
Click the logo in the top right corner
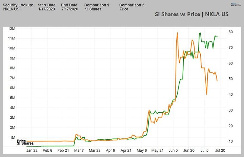point(236,4)
